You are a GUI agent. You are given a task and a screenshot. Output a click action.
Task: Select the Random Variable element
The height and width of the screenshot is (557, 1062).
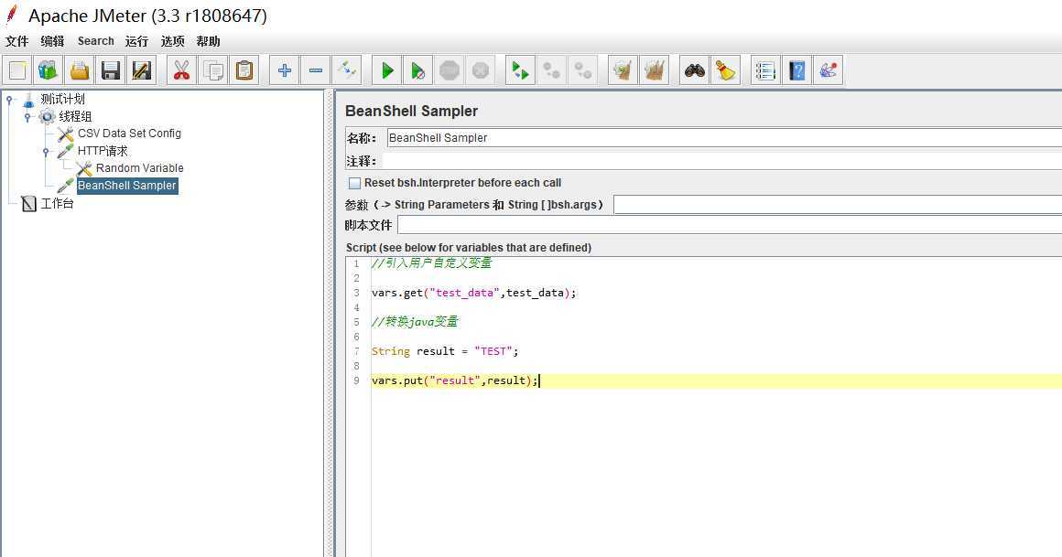(139, 168)
